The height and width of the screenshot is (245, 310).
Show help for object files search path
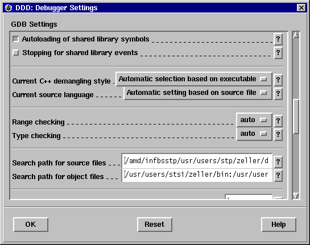tap(278, 176)
